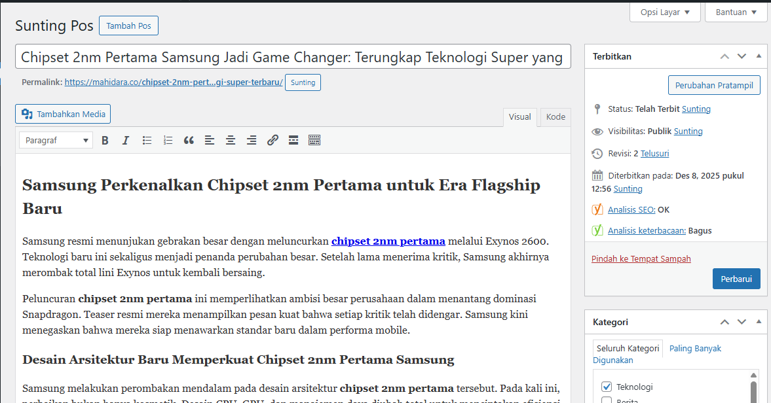Align text left
771x403 pixels.
[210, 141]
